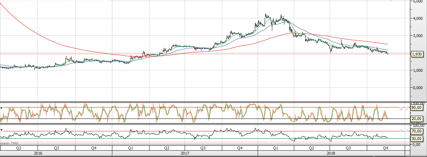Click the 80,00 stochastic level label
Screen dimensions: 427x157
pos(418,107)
